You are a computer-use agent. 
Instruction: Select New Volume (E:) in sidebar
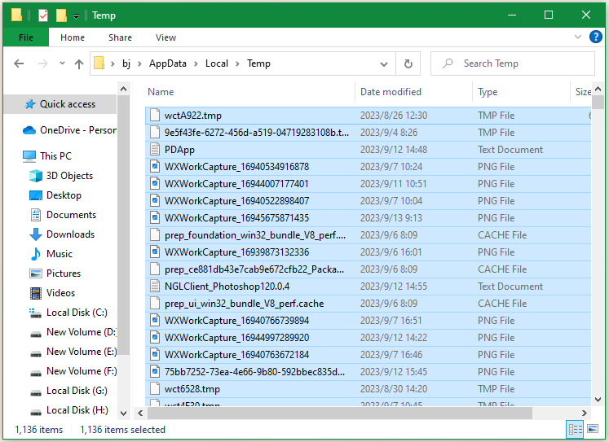(x=73, y=352)
